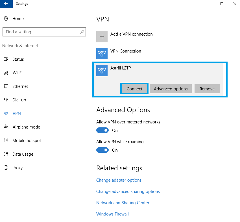Connect to the Astrill L2TP VPN
This screenshot has height=222, width=240.
pyautogui.click(x=134, y=89)
